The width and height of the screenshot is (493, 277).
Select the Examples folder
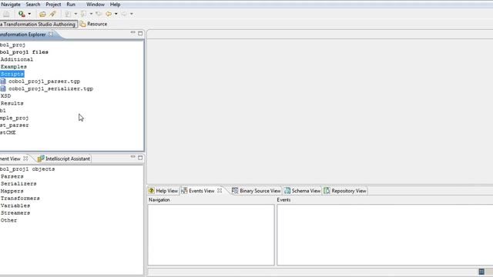coord(14,67)
